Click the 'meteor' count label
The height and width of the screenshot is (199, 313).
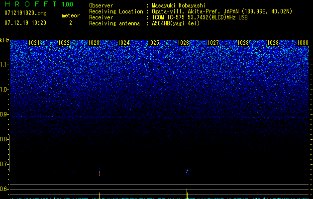[x=71, y=15]
